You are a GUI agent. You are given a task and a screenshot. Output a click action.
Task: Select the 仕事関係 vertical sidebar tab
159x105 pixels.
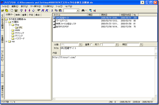[x=2, y=39]
